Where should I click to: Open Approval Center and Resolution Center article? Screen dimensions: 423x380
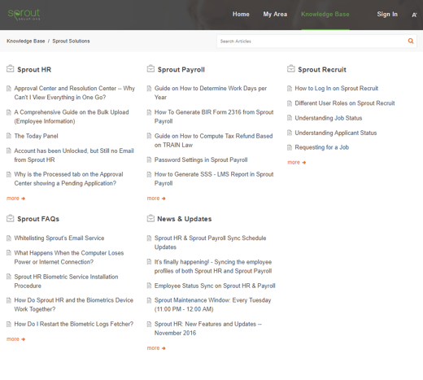coord(75,93)
